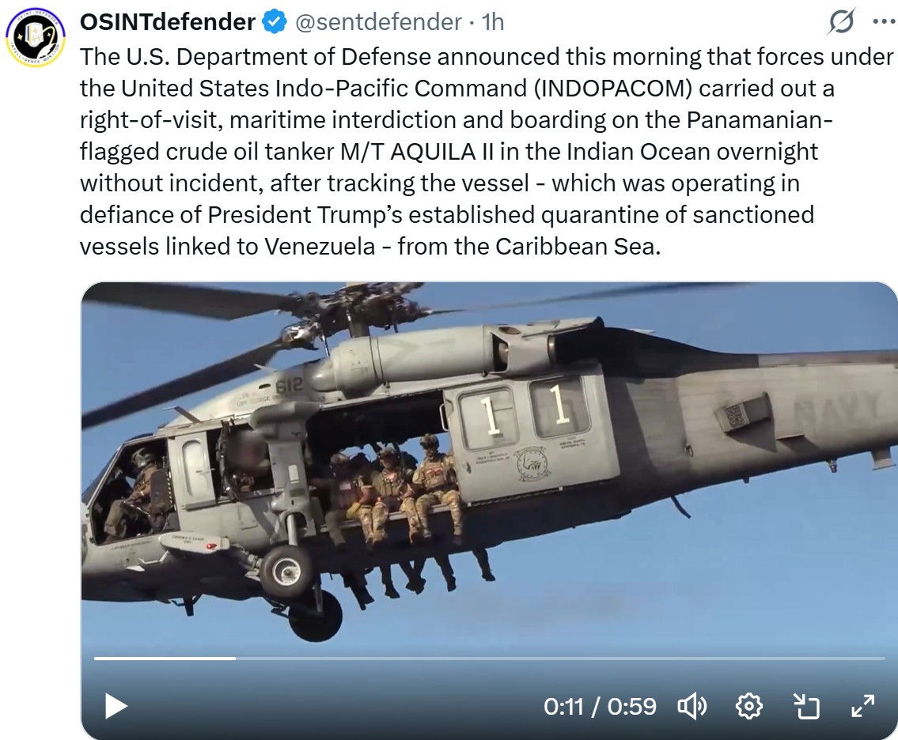
Task: Open the @sentdefender handle link
Action: tap(378, 22)
